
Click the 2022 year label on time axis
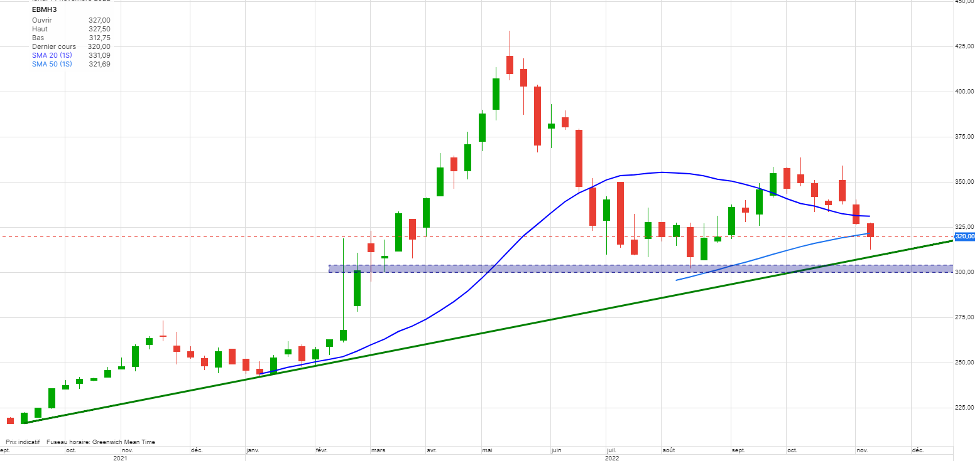(x=612, y=458)
